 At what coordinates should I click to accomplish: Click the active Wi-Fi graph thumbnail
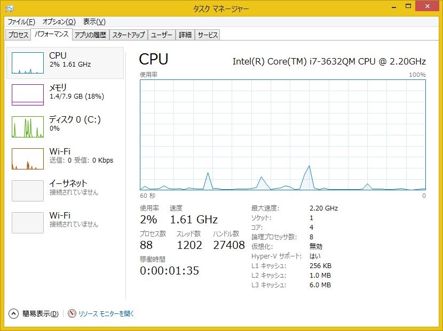(28, 159)
